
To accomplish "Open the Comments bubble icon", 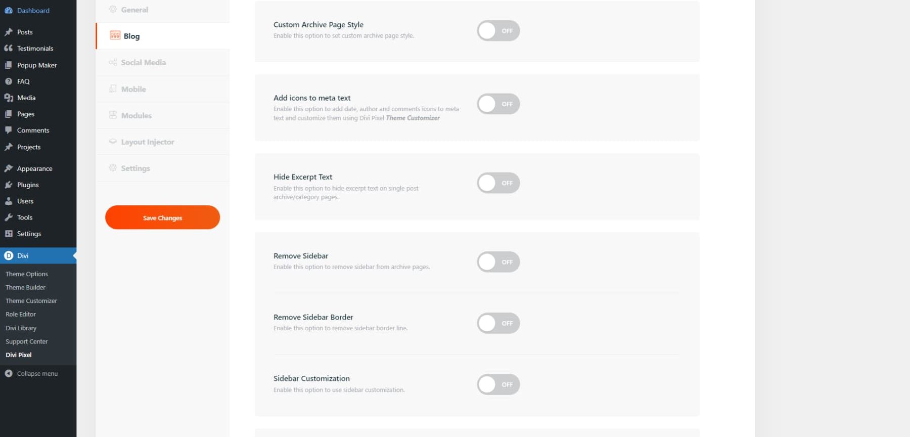I will (x=9, y=130).
